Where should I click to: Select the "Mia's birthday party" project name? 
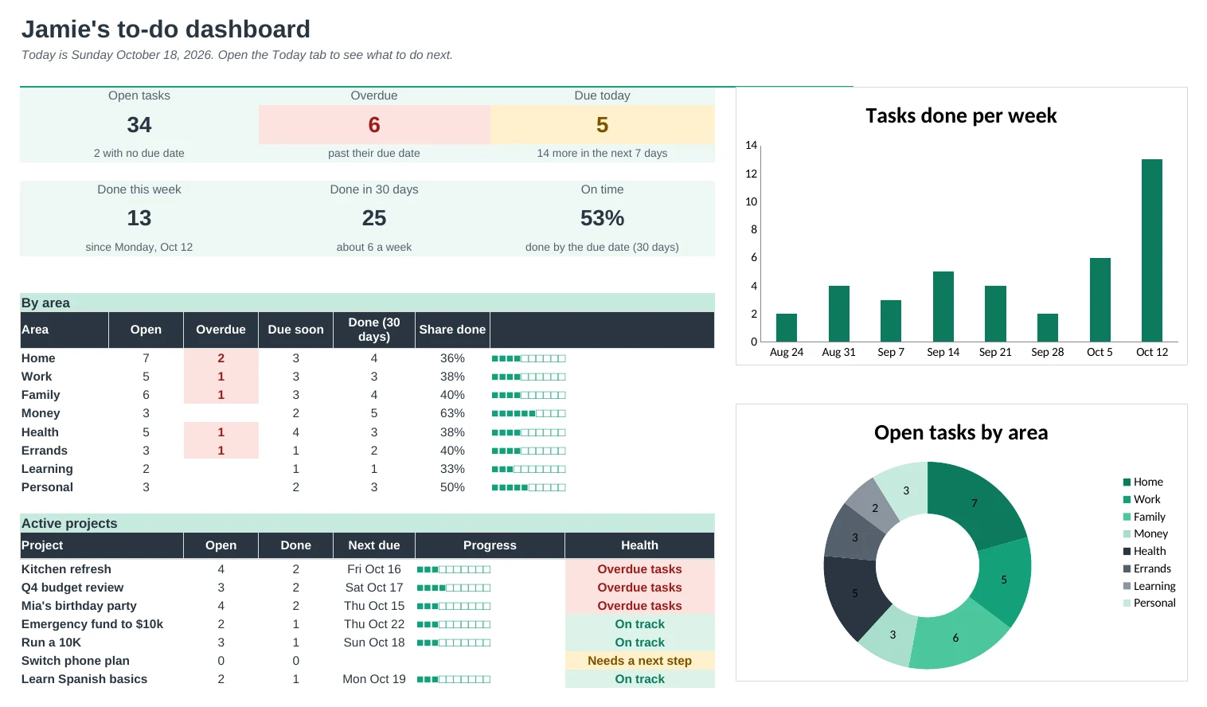(x=79, y=606)
